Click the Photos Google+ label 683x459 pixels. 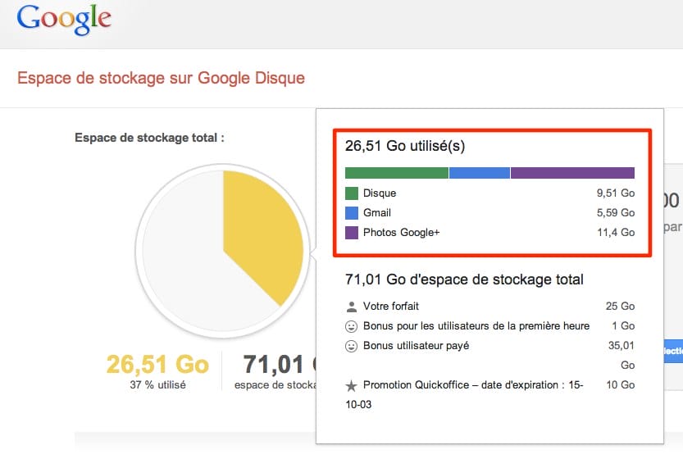[401, 233]
